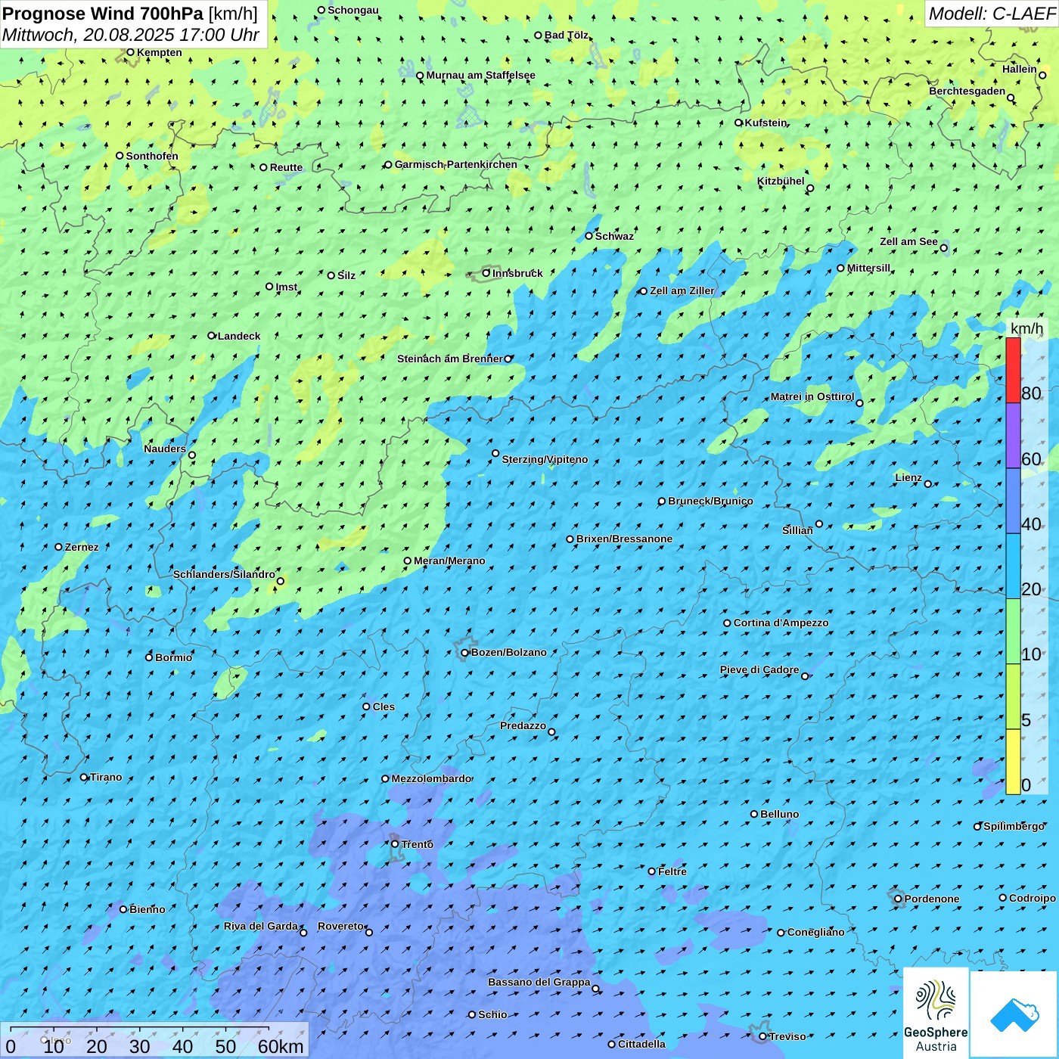
Task: Click the 'Kufstein' label
Action: [766, 123]
